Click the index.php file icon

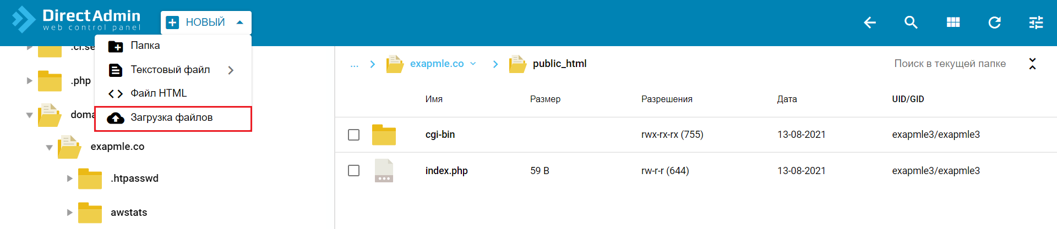(384, 171)
